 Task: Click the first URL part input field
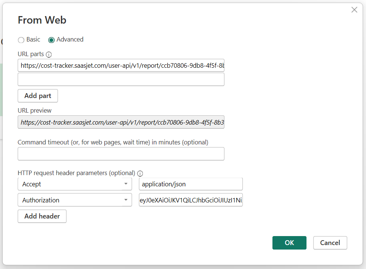pyautogui.click(x=121, y=65)
